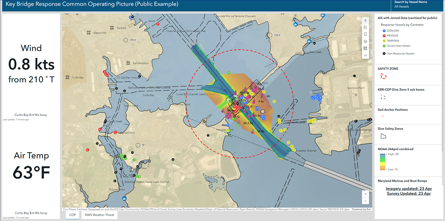Click the Survey Updated: 23 Apr link
The width and height of the screenshot is (445, 221).
coord(409,194)
